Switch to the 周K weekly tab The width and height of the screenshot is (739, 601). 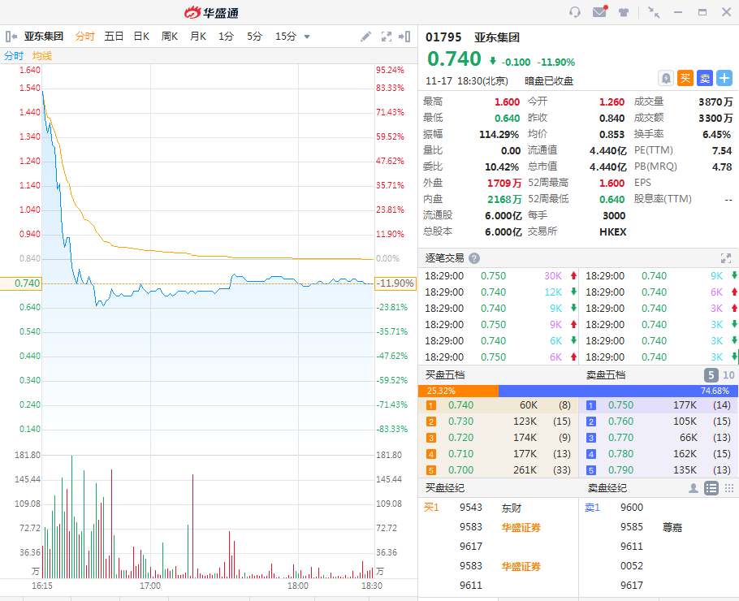point(169,37)
